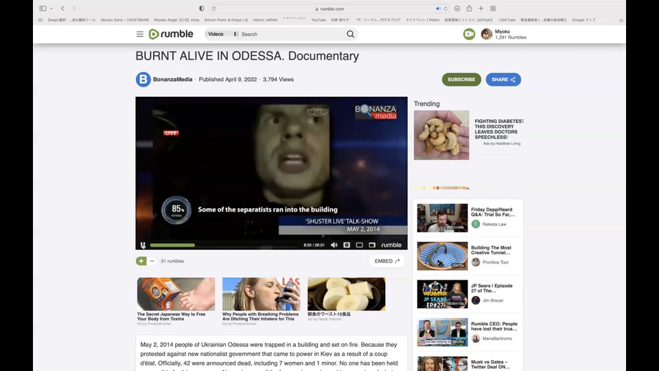Open Jim Breuer channel link
This screenshot has width=659, height=371.
493,300
